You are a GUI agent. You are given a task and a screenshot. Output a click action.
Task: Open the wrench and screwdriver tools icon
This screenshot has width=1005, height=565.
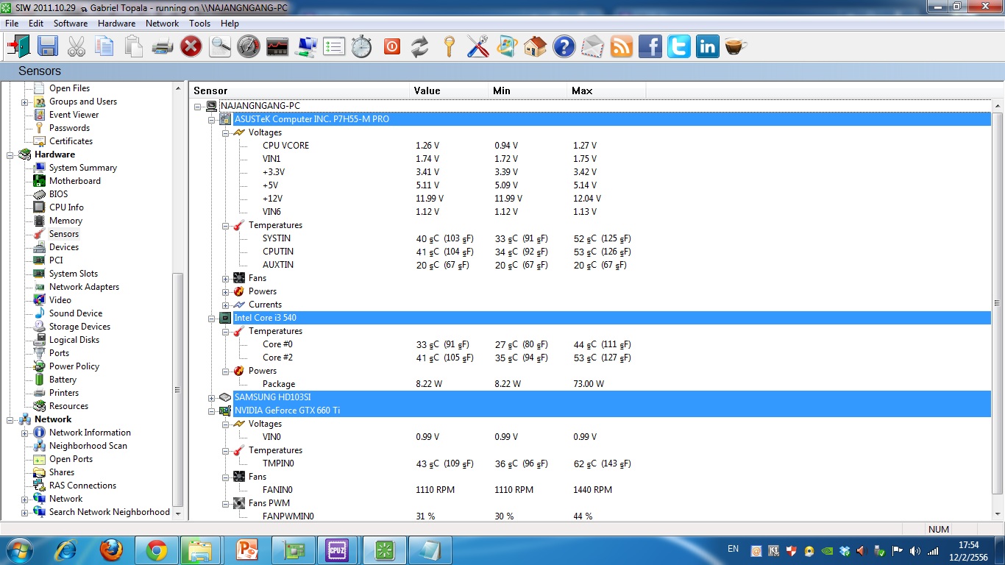[477, 47]
